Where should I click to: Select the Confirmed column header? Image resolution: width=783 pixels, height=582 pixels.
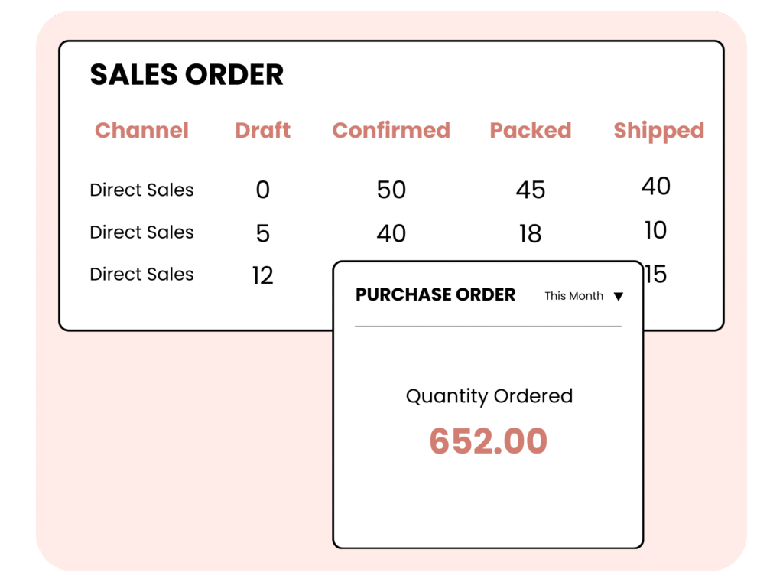point(391,130)
